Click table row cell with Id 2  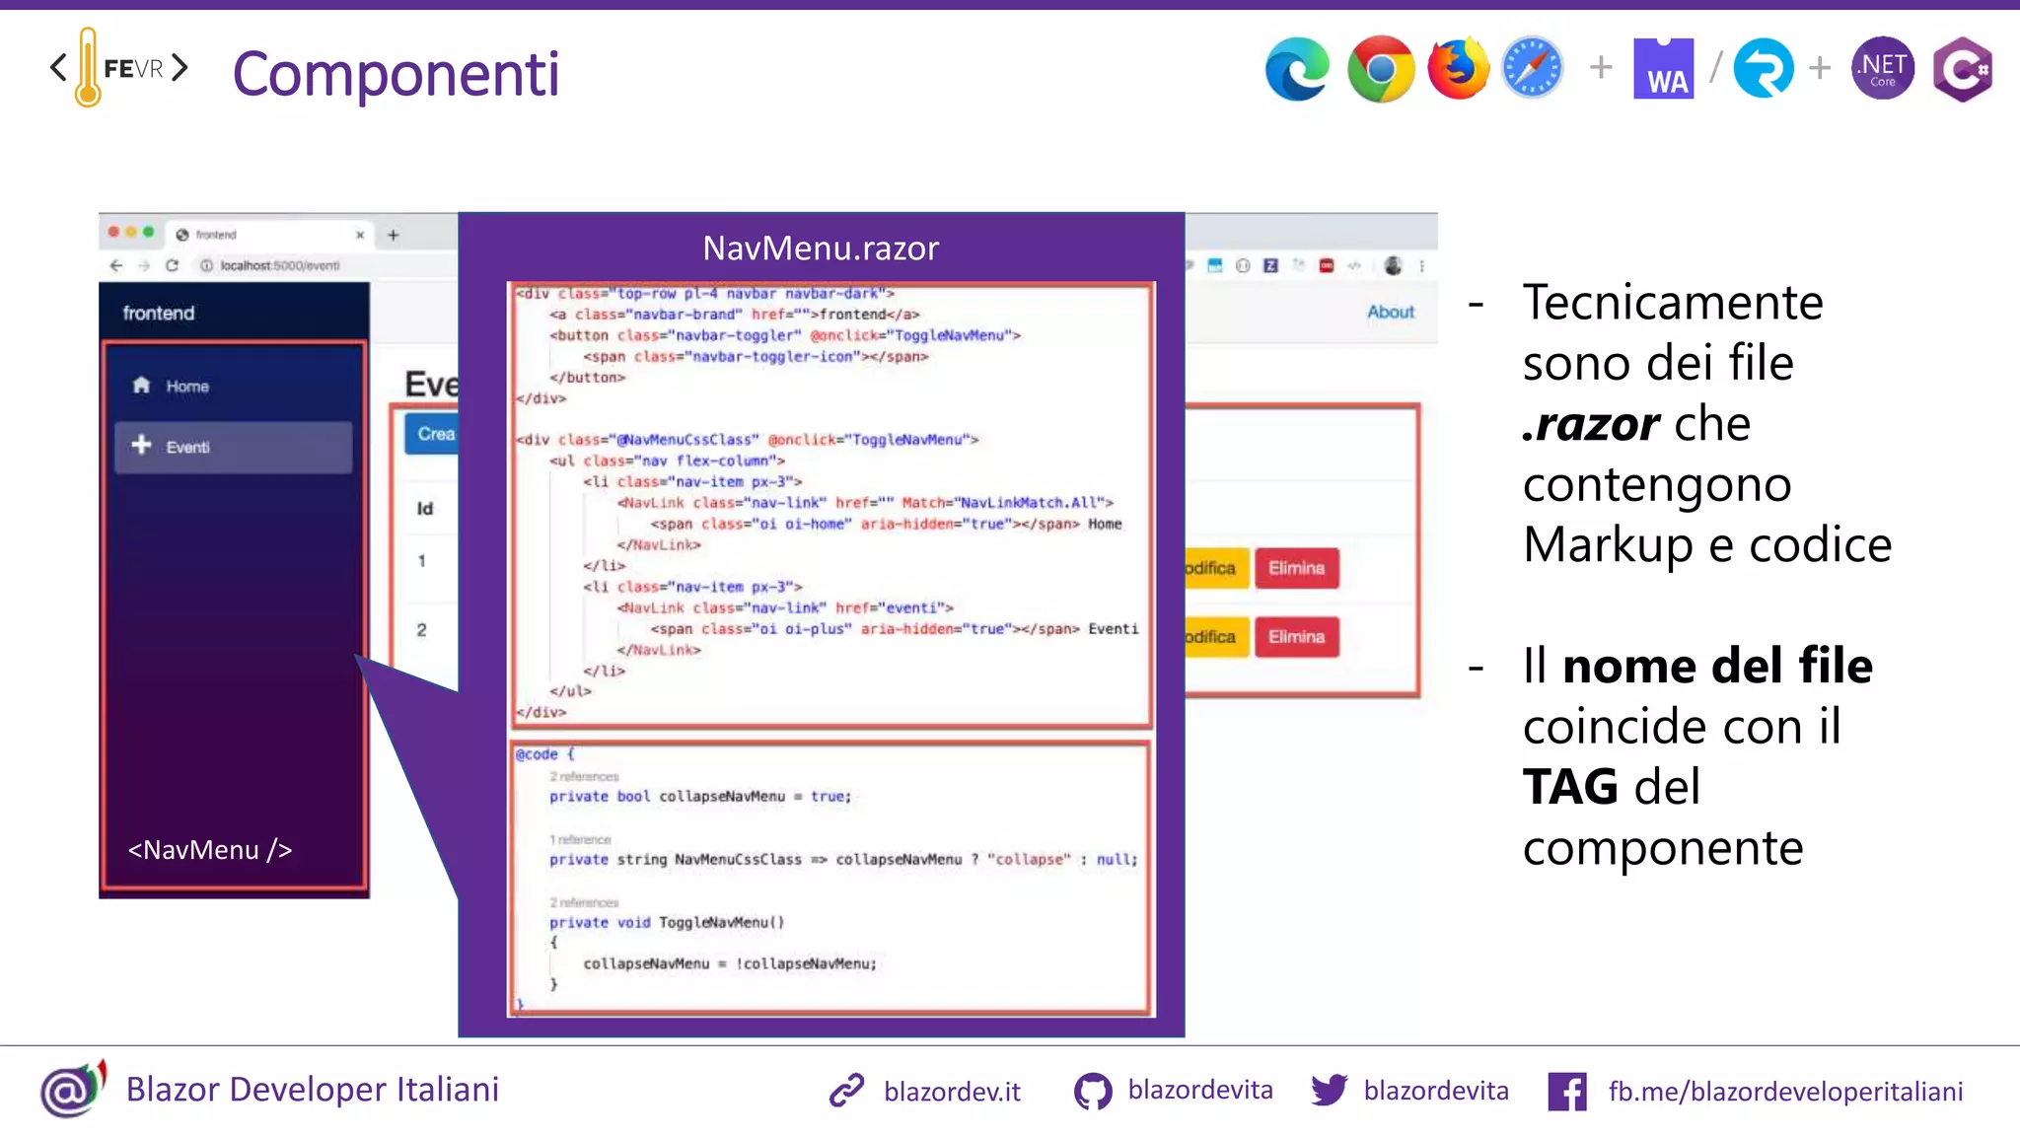point(422,630)
